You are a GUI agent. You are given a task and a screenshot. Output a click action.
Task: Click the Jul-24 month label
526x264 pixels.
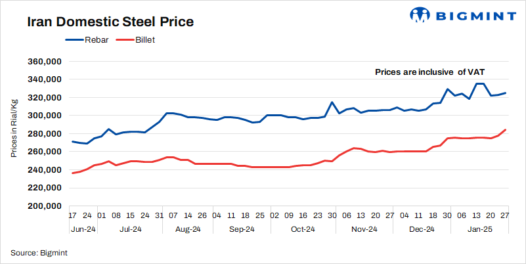click(x=129, y=229)
